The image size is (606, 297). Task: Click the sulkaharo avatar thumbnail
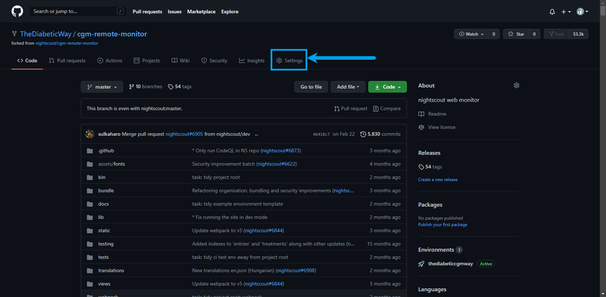[90, 134]
